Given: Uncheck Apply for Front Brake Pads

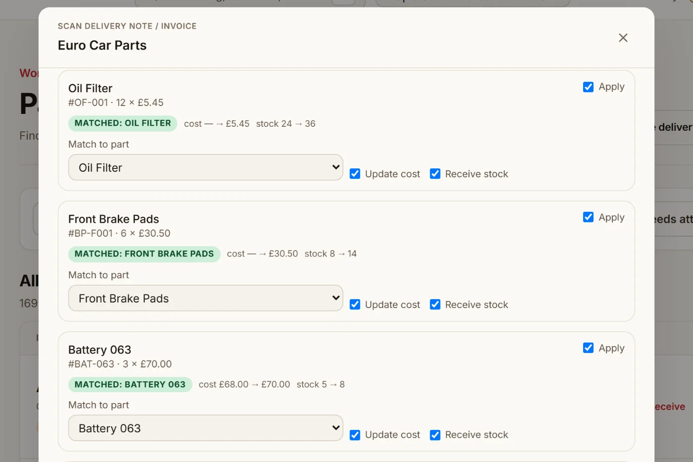Looking at the screenshot, I should click(588, 217).
